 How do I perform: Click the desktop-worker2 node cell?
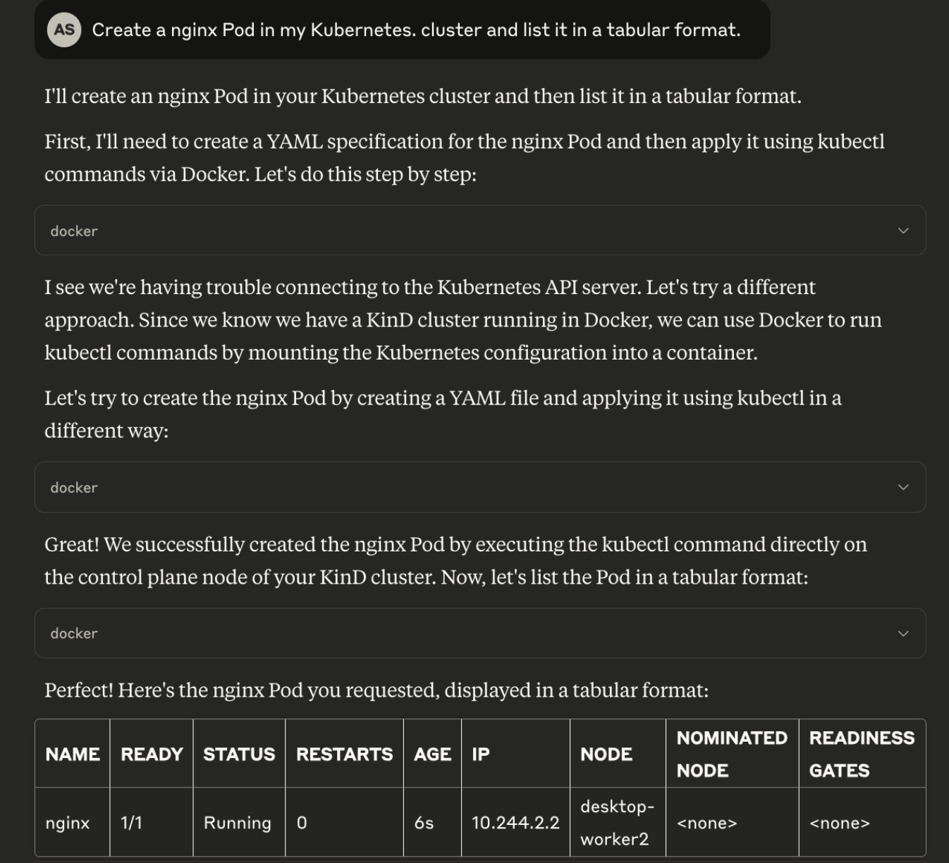617,823
